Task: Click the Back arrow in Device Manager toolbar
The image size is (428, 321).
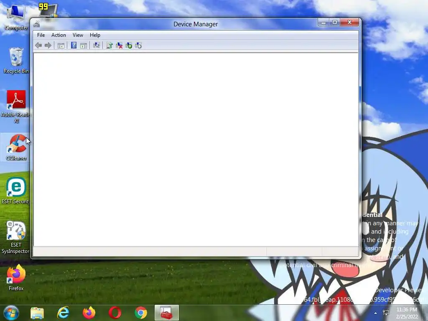Action: pyautogui.click(x=38, y=45)
